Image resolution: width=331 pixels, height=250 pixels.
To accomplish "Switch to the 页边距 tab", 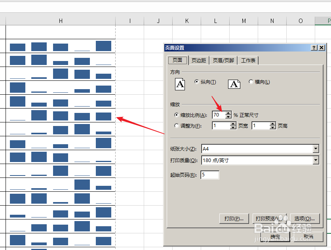I will tap(199, 61).
